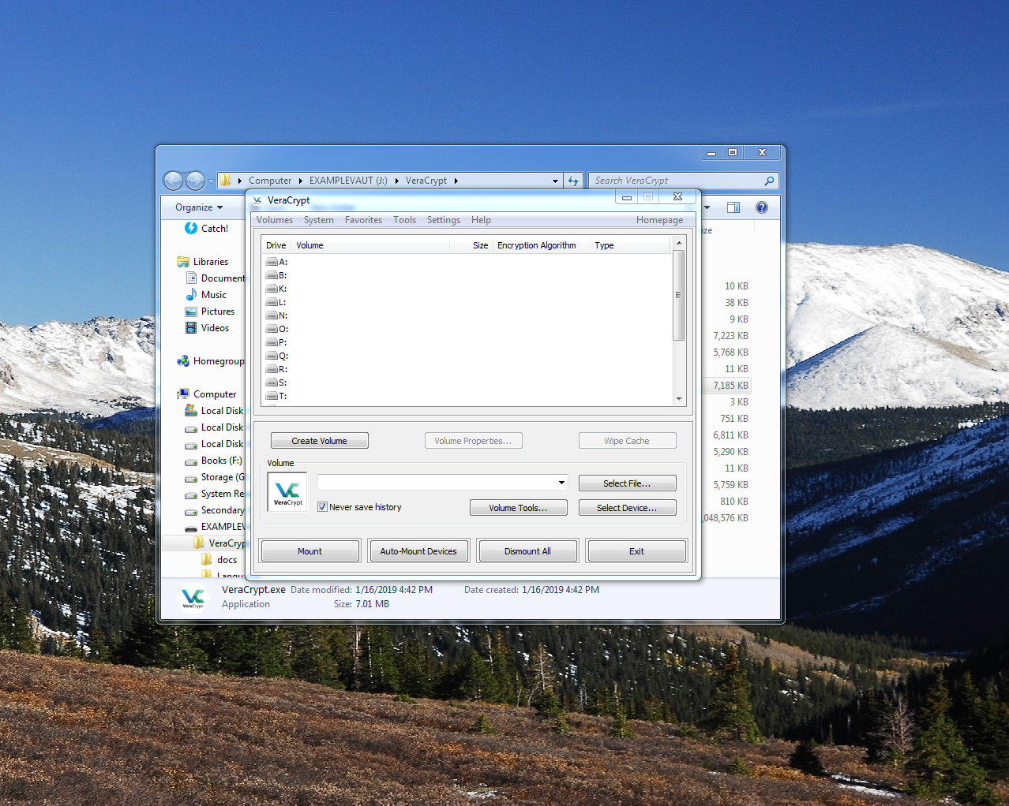
Task: Select Books (F:) drive in navigation pane
Action: [213, 461]
